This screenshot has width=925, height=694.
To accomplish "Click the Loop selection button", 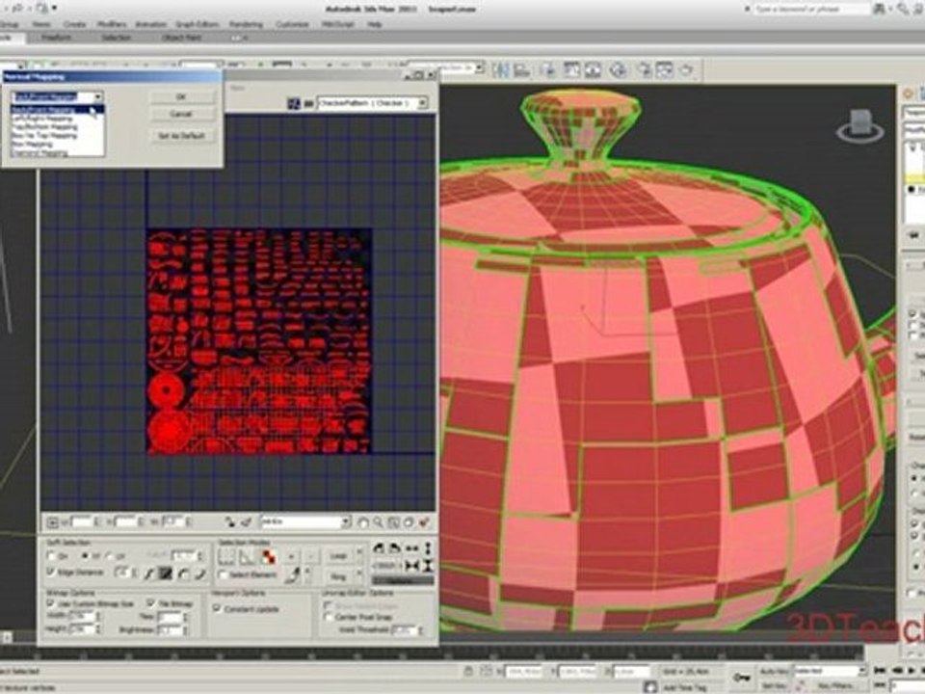I will point(338,556).
